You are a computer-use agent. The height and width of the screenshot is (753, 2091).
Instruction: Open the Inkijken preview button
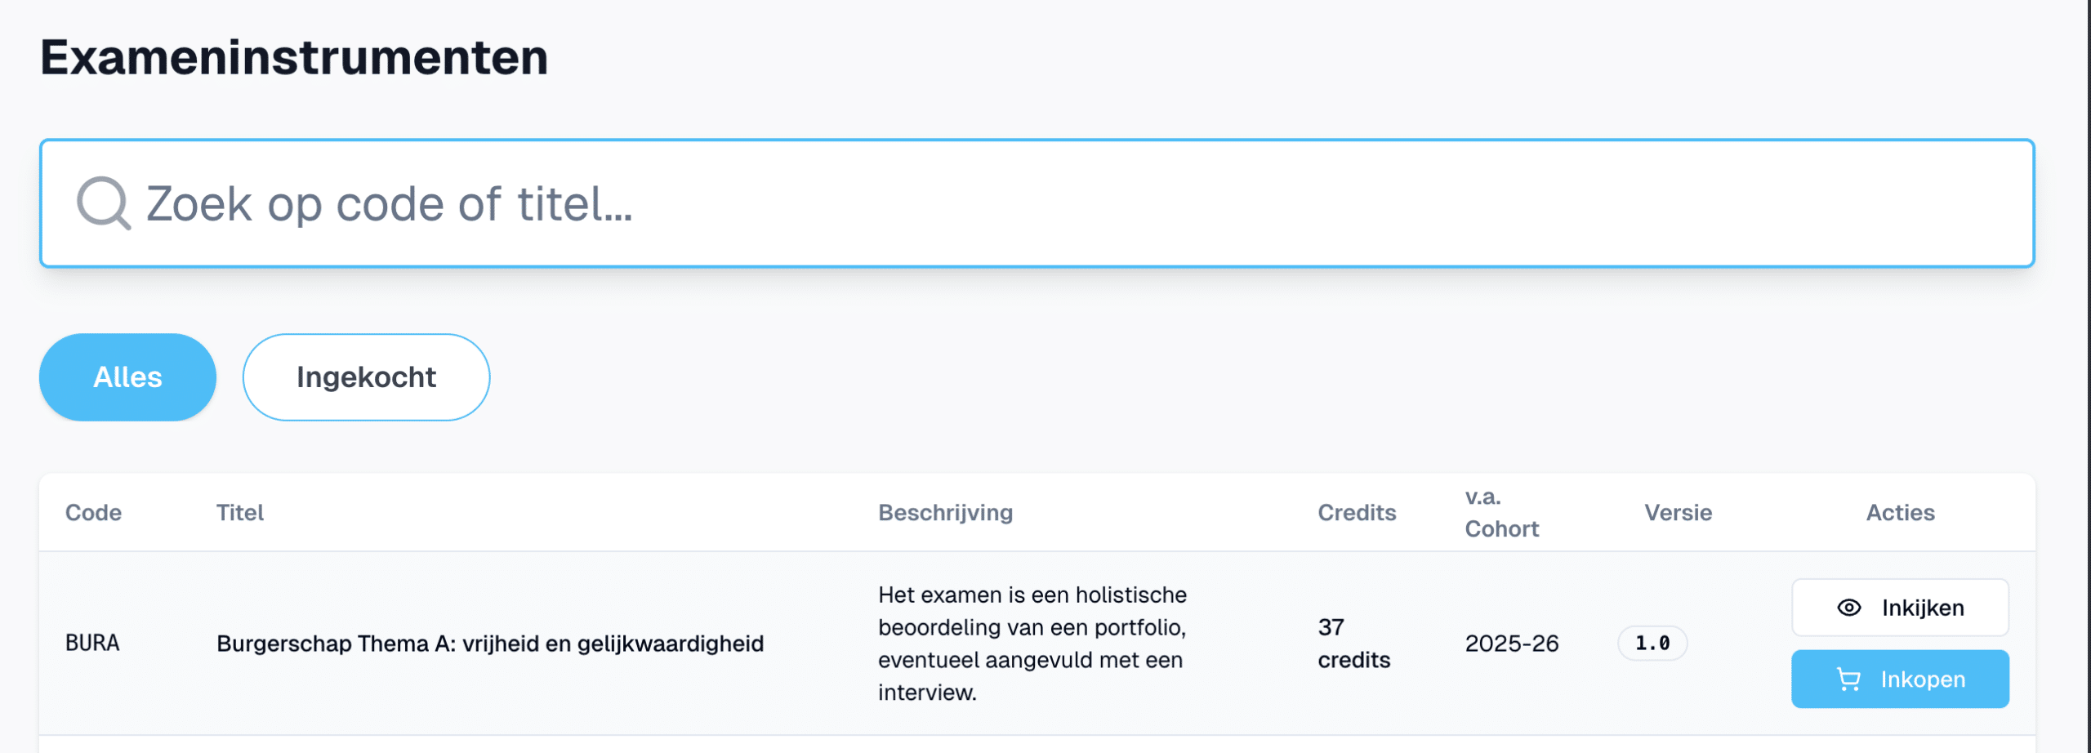click(x=1900, y=608)
